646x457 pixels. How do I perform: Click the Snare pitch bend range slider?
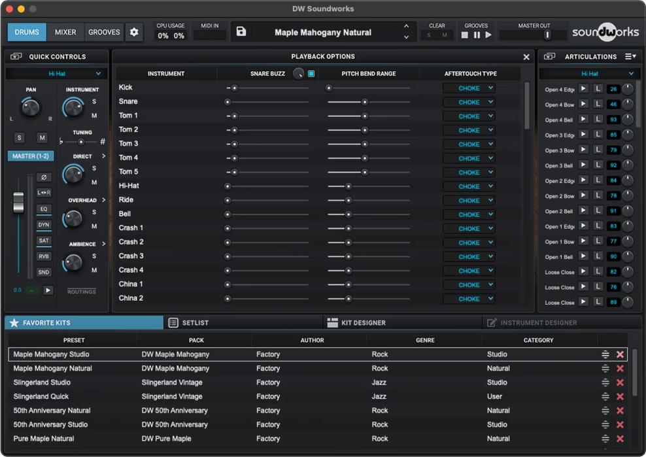pyautogui.click(x=364, y=102)
